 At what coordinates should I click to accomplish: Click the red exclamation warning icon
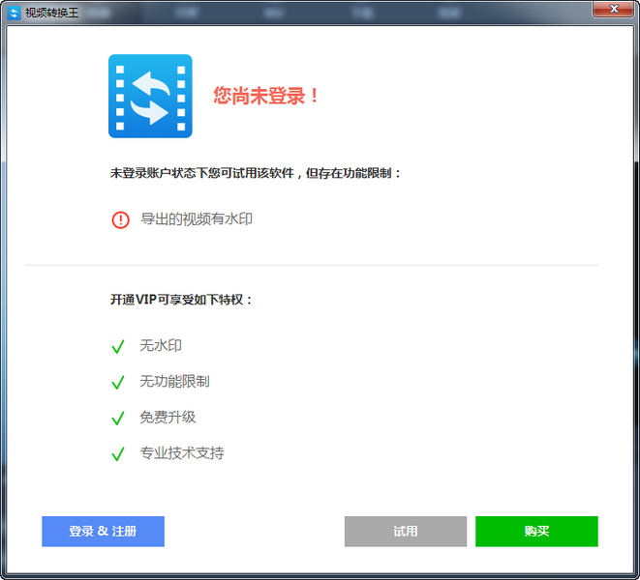click(x=120, y=220)
